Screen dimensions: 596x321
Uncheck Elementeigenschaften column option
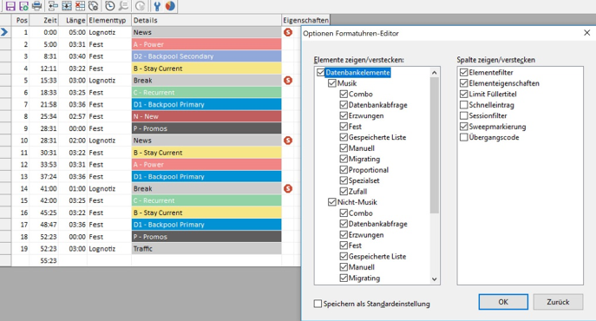464,83
